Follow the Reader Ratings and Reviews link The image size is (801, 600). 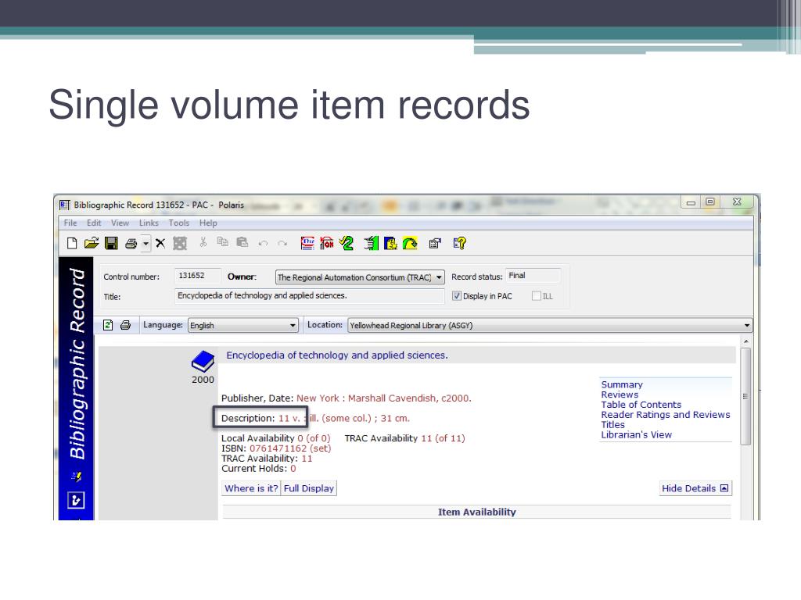tap(666, 415)
